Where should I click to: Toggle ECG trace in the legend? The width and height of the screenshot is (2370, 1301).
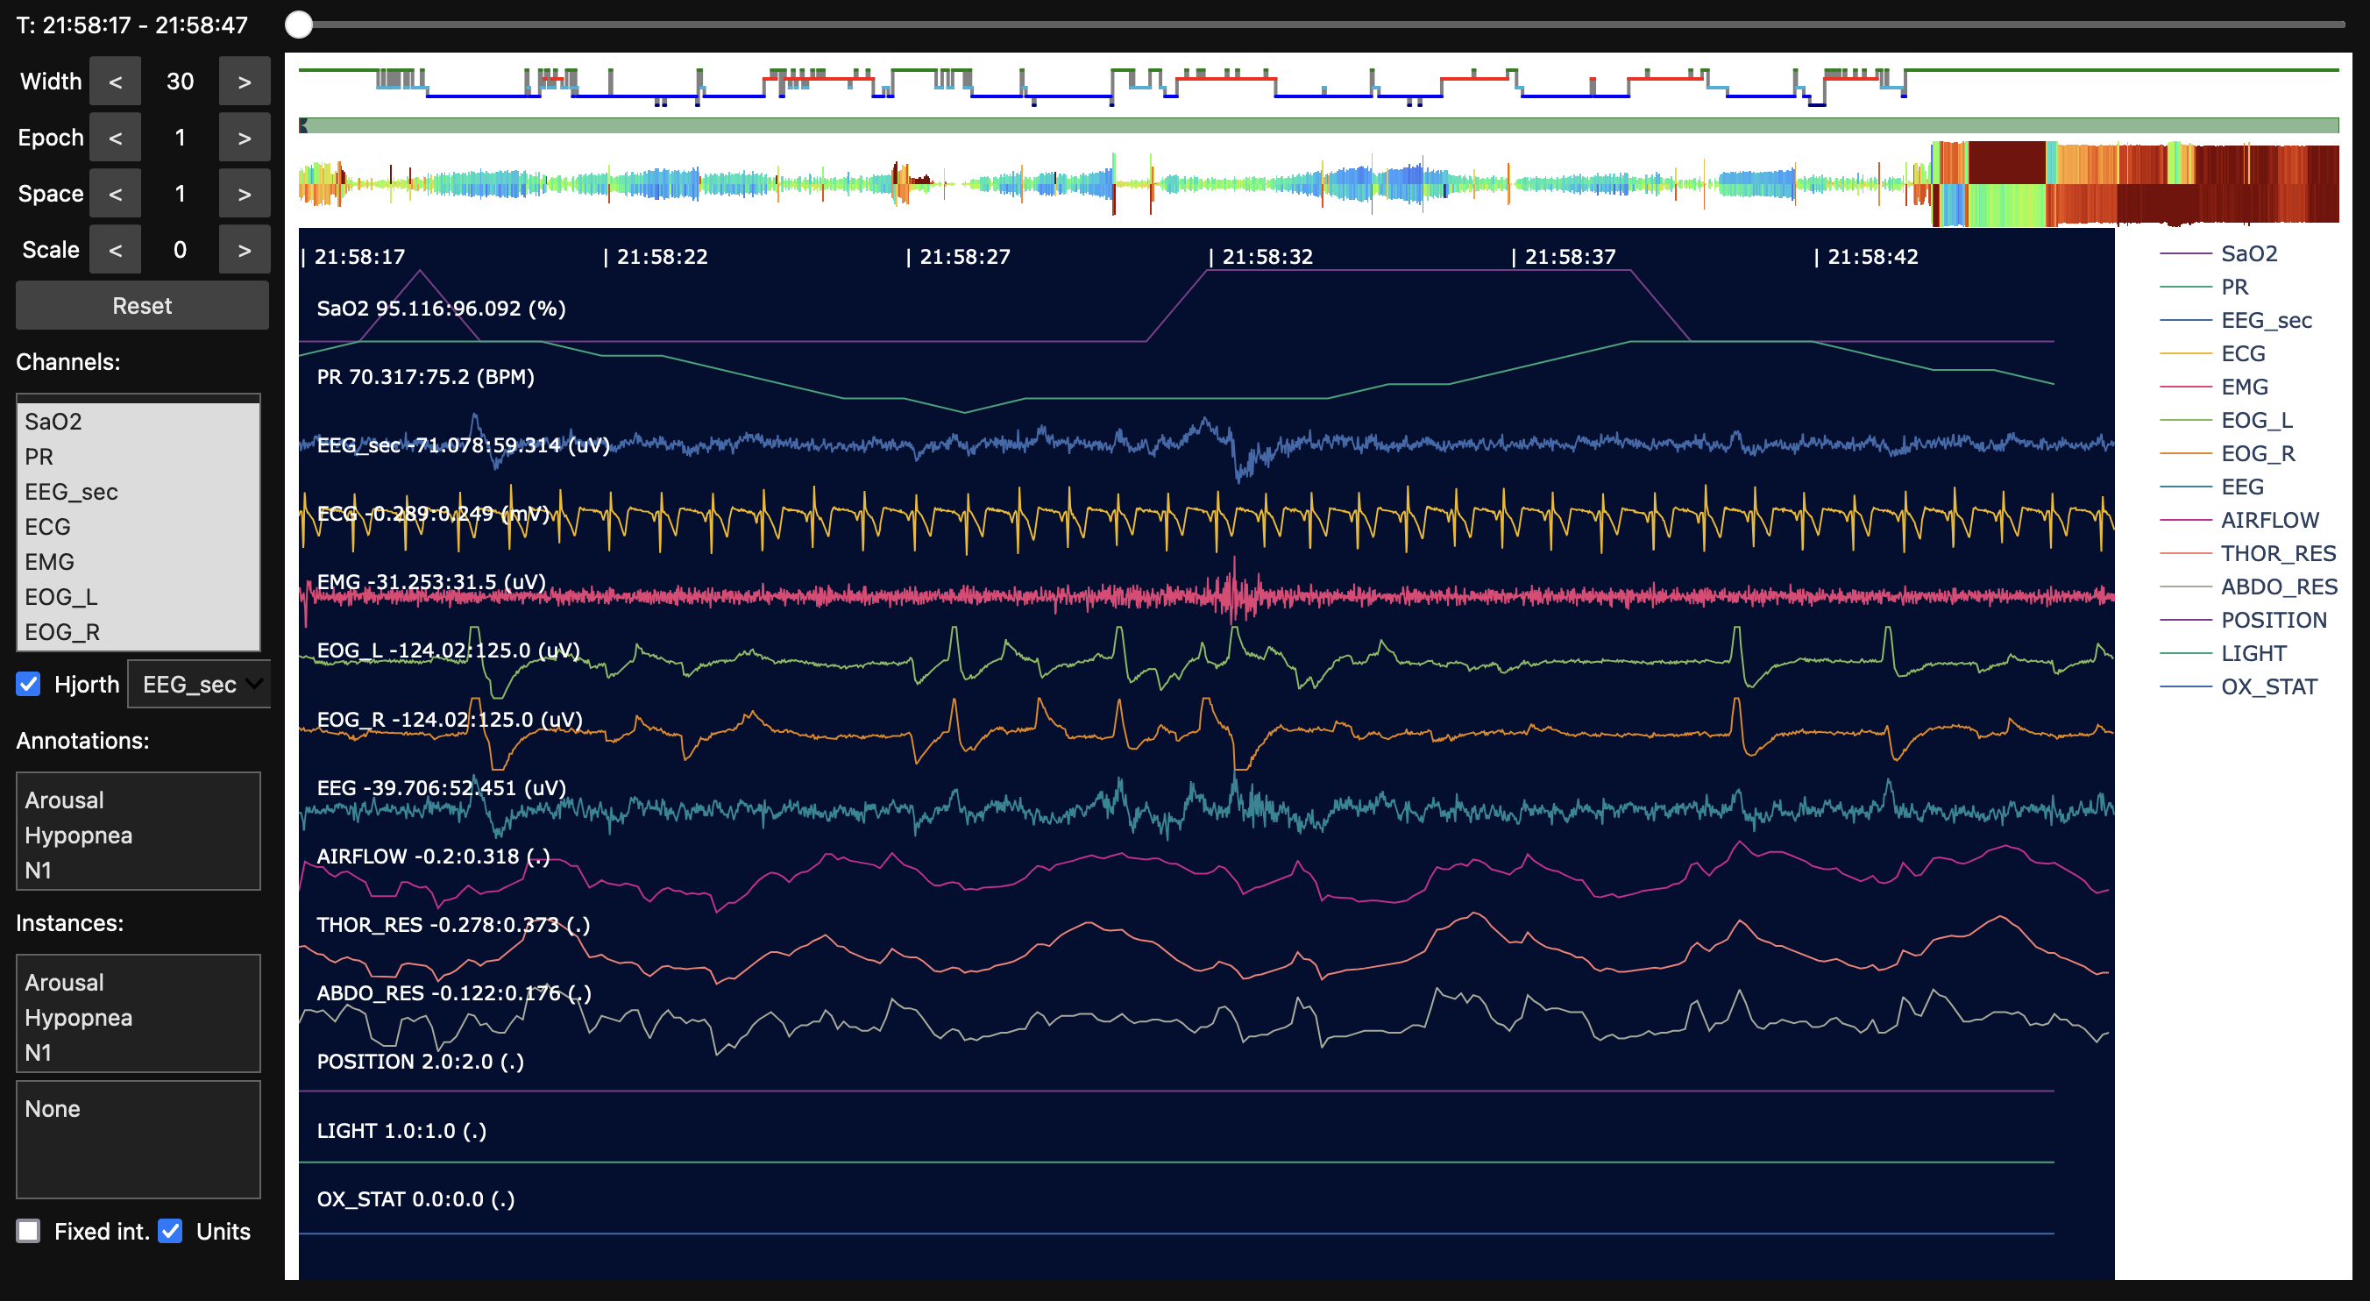pyautogui.click(x=2242, y=353)
